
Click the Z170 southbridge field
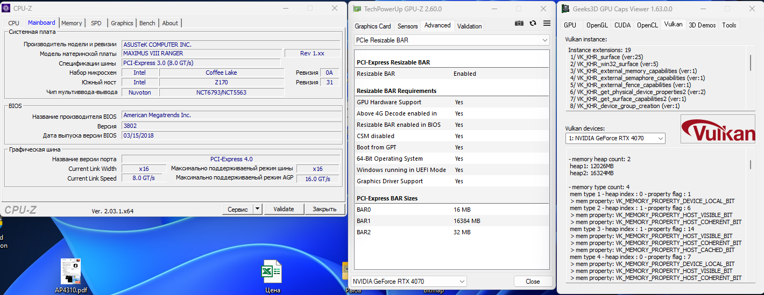[x=221, y=82]
